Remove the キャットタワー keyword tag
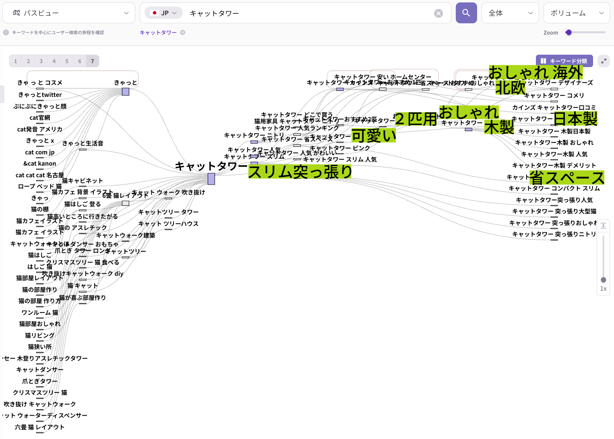 click(183, 33)
